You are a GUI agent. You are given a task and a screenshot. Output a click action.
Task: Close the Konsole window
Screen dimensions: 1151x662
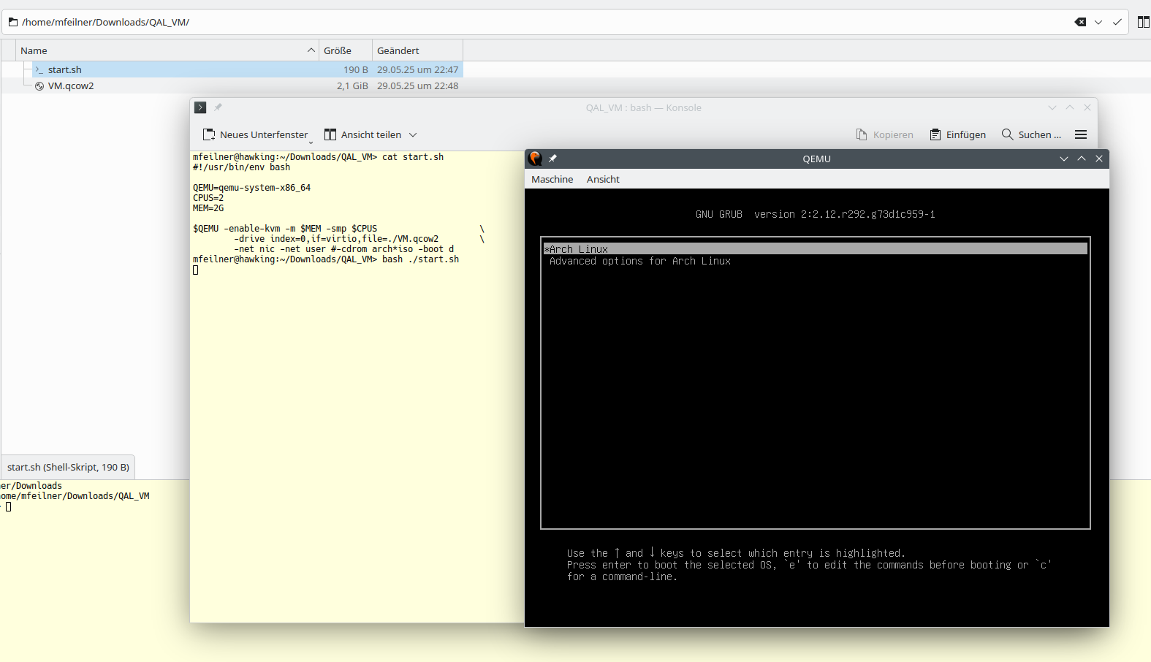click(x=1087, y=107)
